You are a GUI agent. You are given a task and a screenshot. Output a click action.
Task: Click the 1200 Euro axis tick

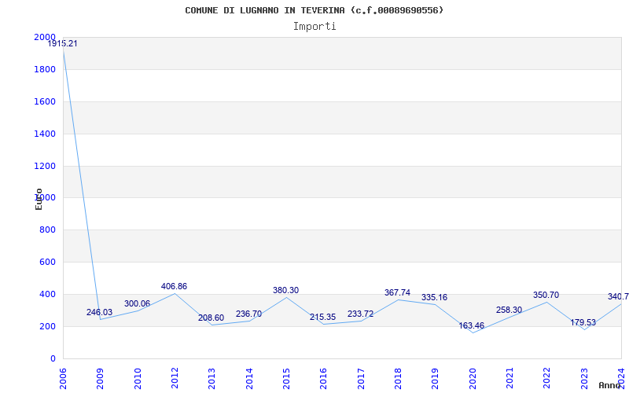[45, 166]
